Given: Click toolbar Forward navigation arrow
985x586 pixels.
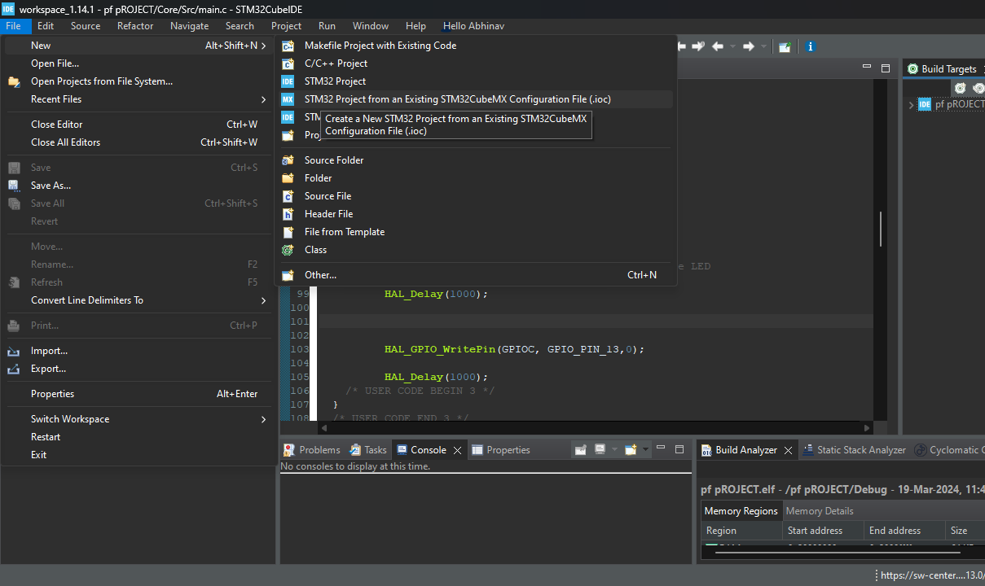Looking at the screenshot, I should point(749,46).
